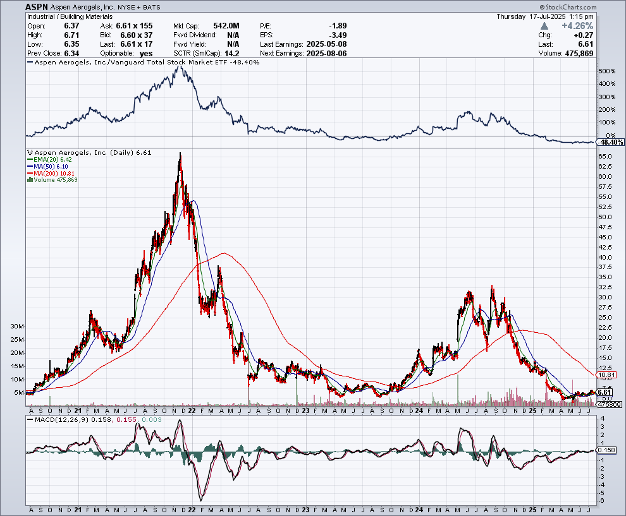The width and height of the screenshot is (626, 516).
Task: Click the Bid quote '6.60 x 37'
Action: click(137, 35)
